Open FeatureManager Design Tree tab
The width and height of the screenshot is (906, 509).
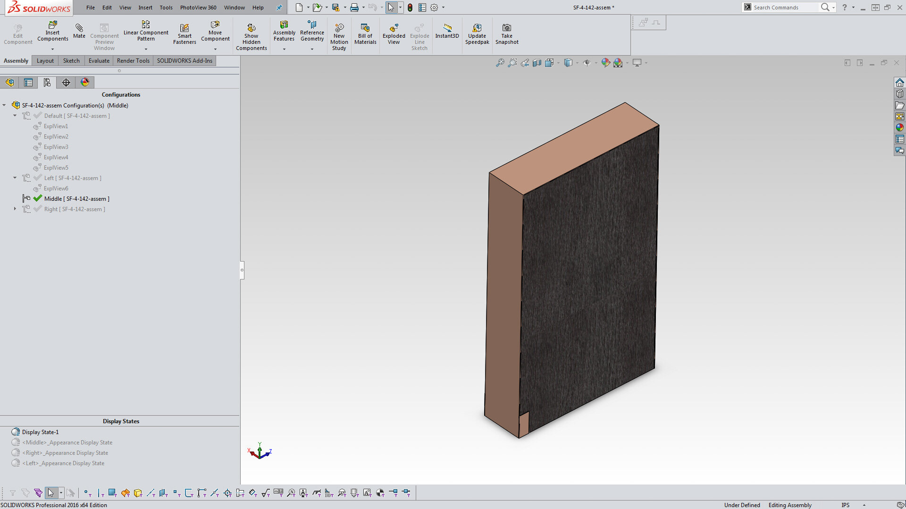coord(9,82)
